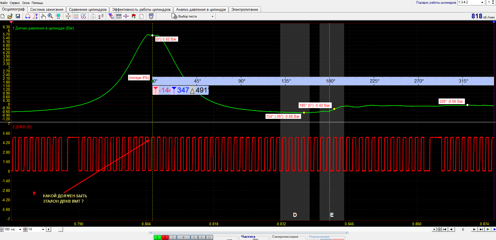The image size is (496, 240).
Task: Step back one frame
Action: pos(451,229)
